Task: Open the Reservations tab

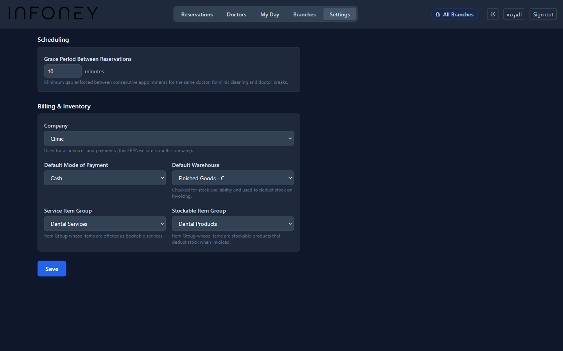Action: point(197,14)
